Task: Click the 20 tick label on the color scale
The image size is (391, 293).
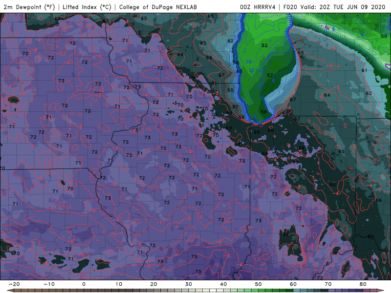Action: (153, 284)
